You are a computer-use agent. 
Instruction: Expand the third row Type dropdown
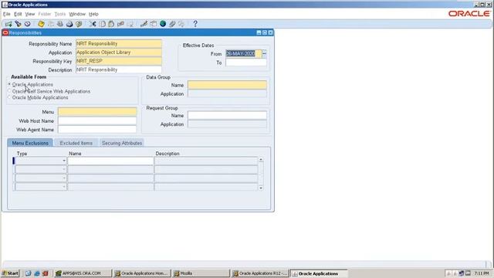point(64,178)
